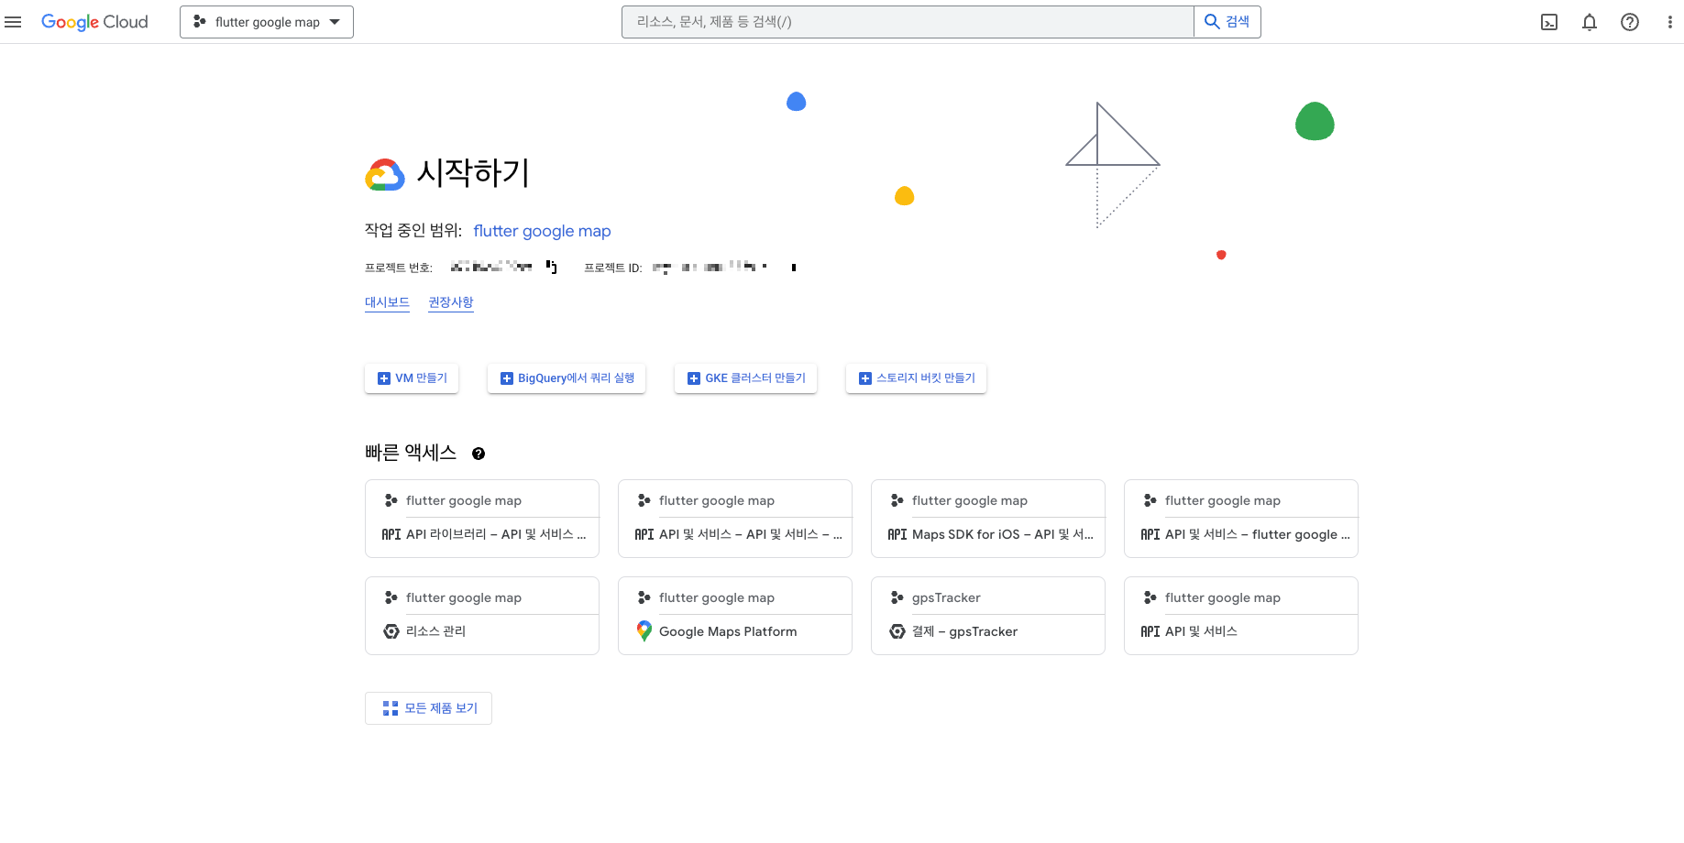Click the 결제 billing icon in gpsTracker card
Screen dimensions: 1684x843
[x=897, y=631]
